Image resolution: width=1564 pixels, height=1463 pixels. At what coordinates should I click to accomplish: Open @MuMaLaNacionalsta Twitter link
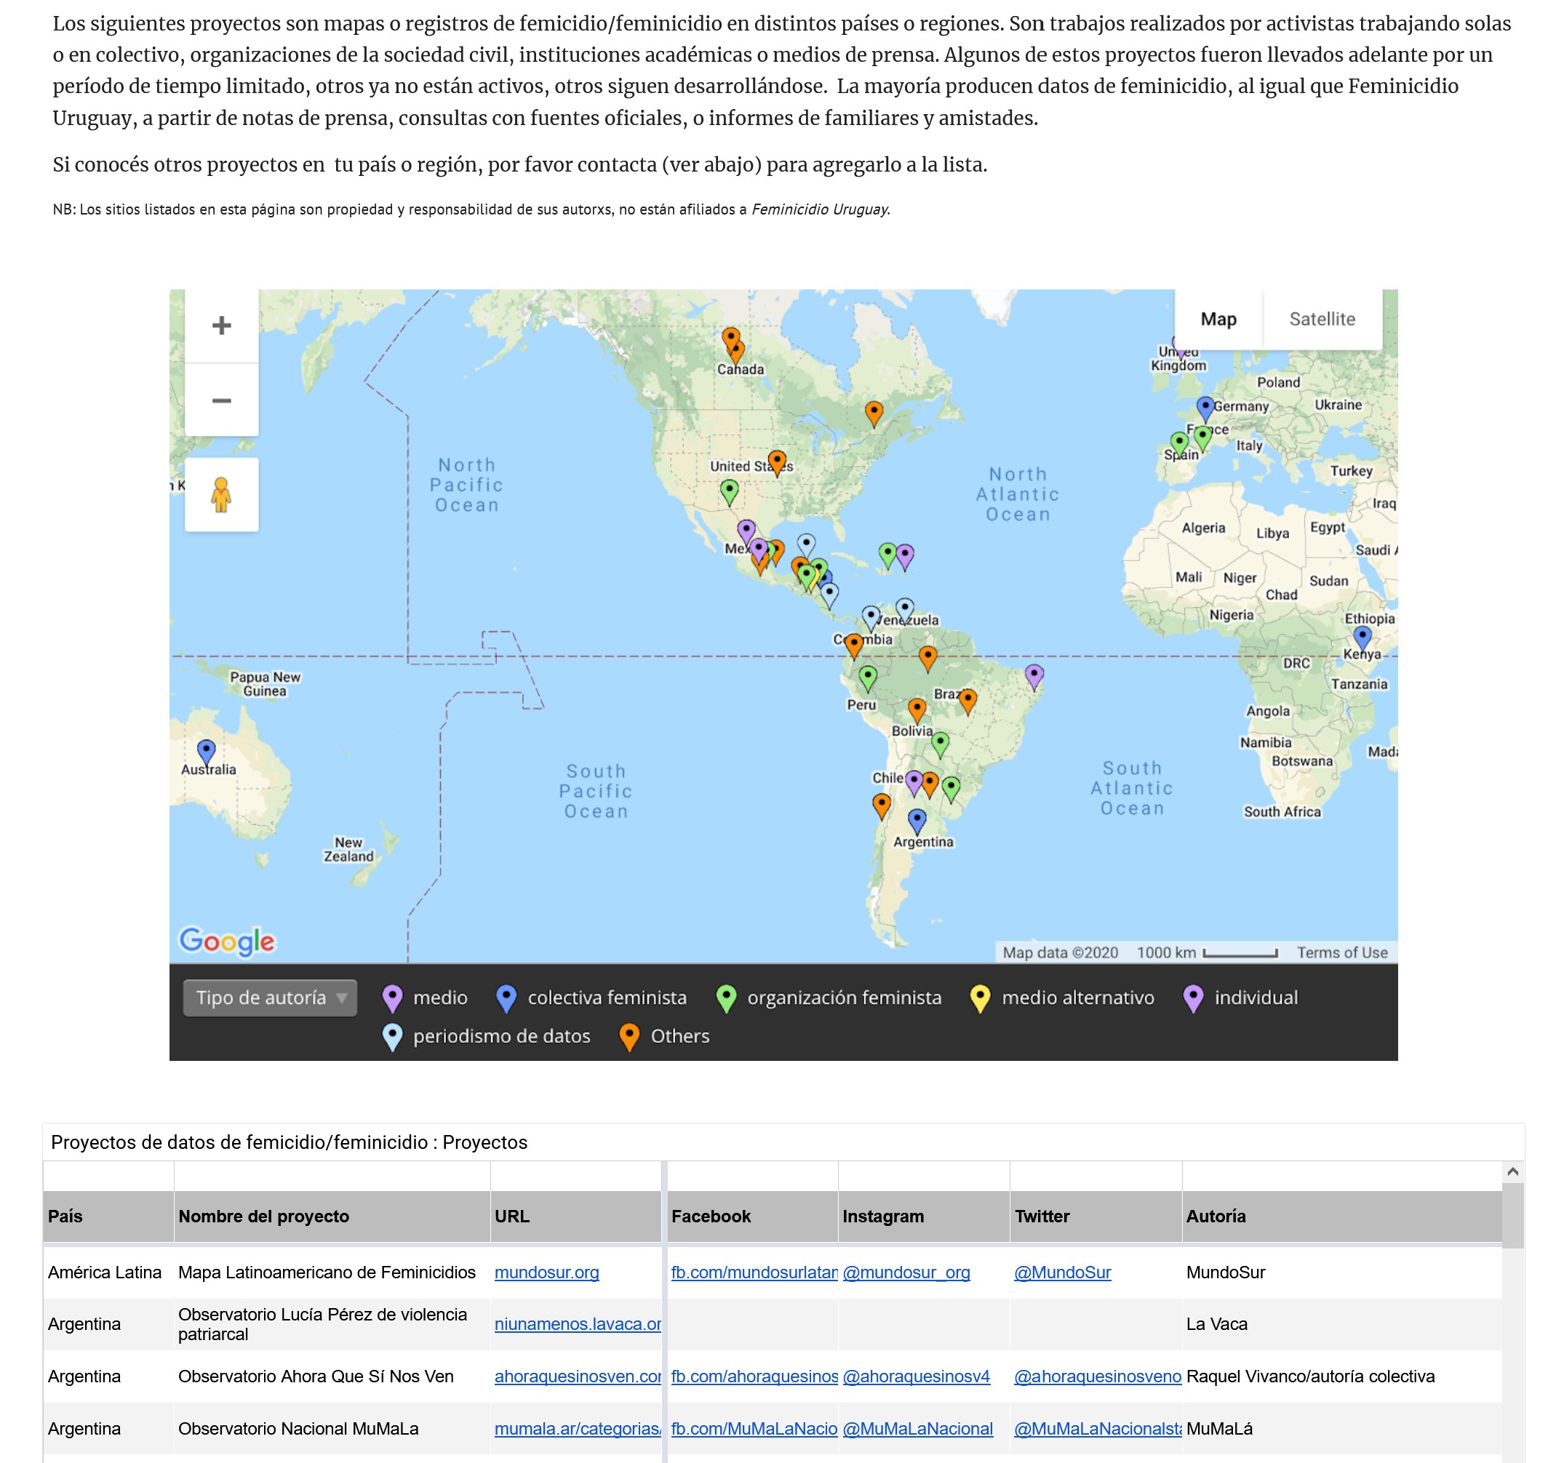(x=1098, y=1429)
